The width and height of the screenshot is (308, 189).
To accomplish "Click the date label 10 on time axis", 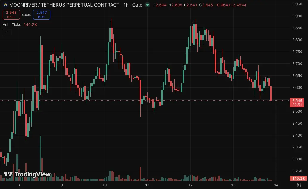I will [x=105, y=185].
